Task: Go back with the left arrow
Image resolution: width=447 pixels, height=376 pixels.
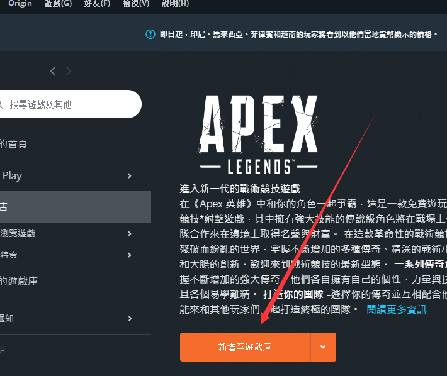Action: tap(53, 71)
